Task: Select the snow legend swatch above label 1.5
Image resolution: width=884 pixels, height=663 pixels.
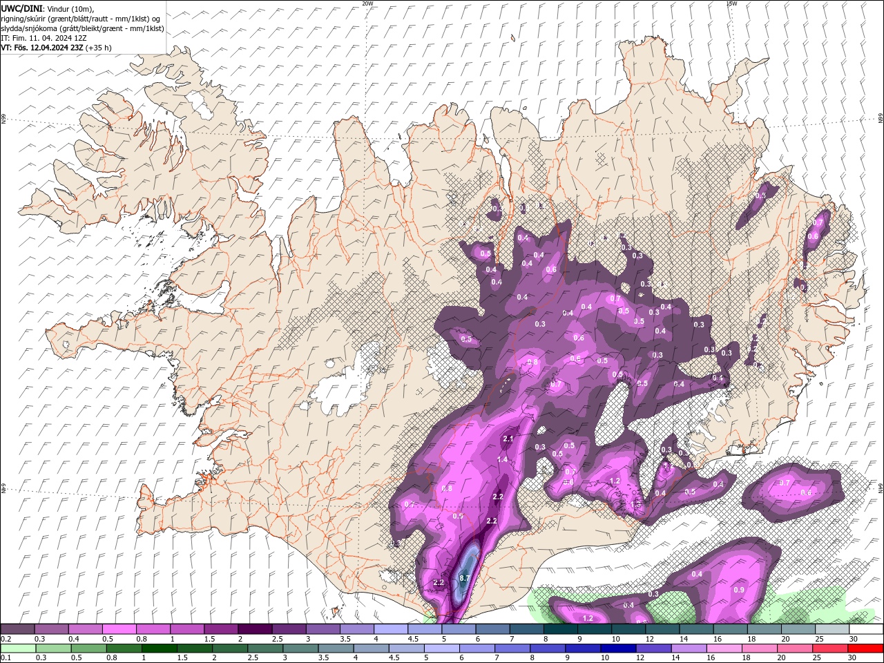Action: point(220,629)
